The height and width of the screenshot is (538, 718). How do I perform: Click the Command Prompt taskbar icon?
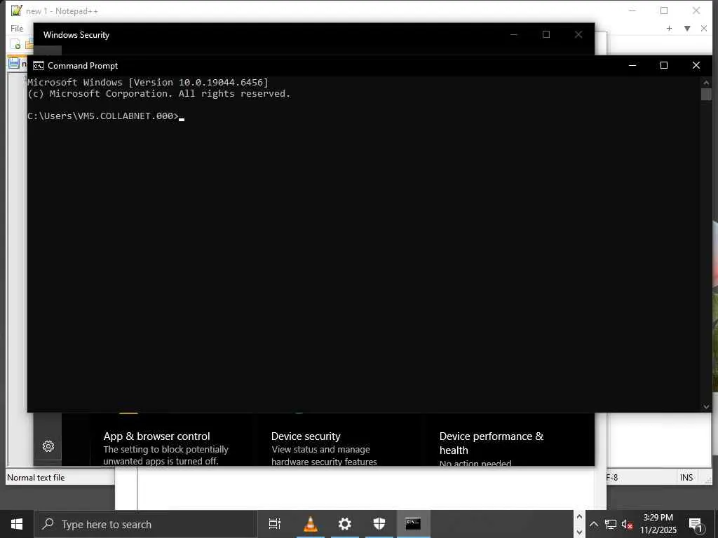pyautogui.click(x=413, y=524)
